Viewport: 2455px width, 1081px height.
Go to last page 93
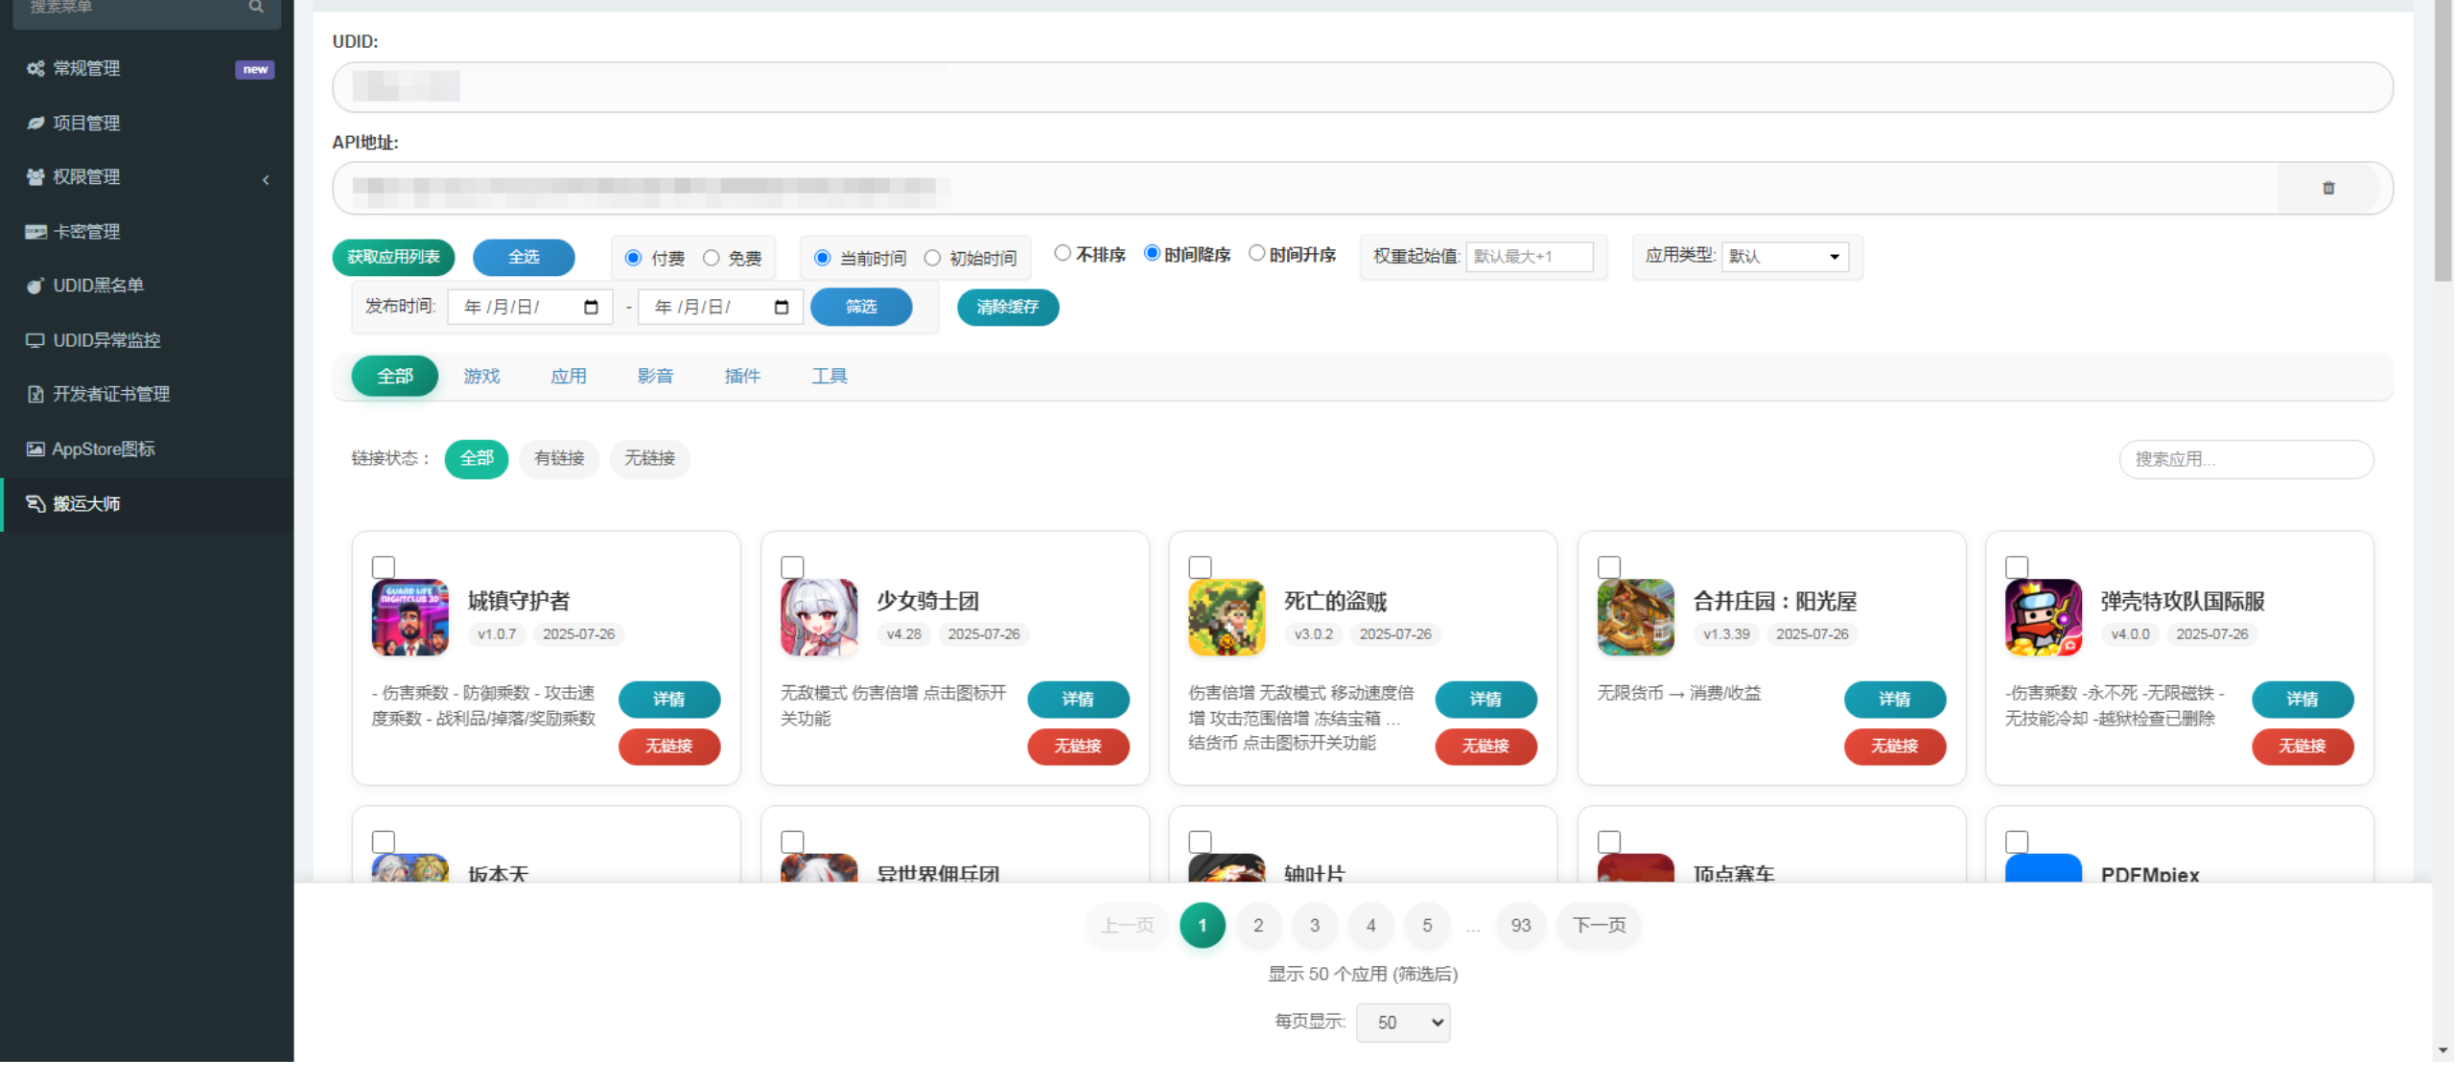coord(1521,925)
